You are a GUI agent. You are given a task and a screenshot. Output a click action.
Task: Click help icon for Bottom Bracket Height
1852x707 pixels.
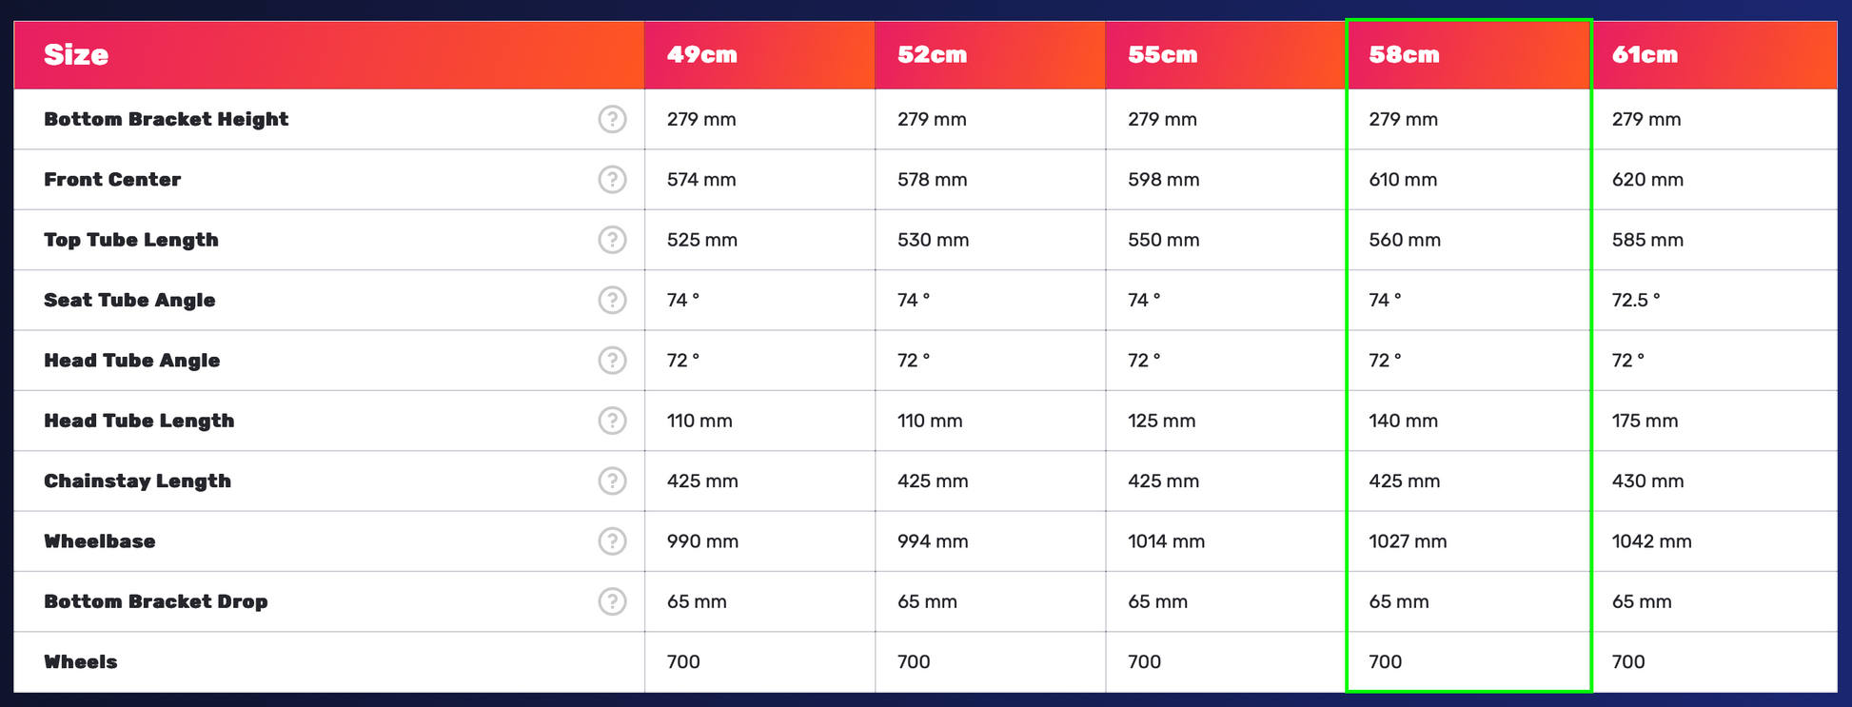612,119
